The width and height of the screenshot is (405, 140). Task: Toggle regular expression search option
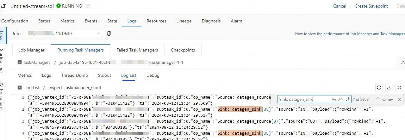348,99
